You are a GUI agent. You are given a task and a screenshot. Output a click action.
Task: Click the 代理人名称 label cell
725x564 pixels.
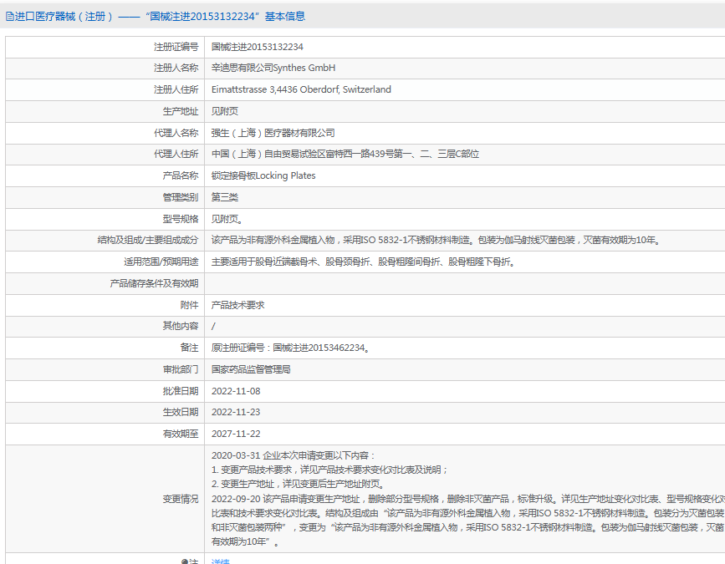tap(105, 133)
